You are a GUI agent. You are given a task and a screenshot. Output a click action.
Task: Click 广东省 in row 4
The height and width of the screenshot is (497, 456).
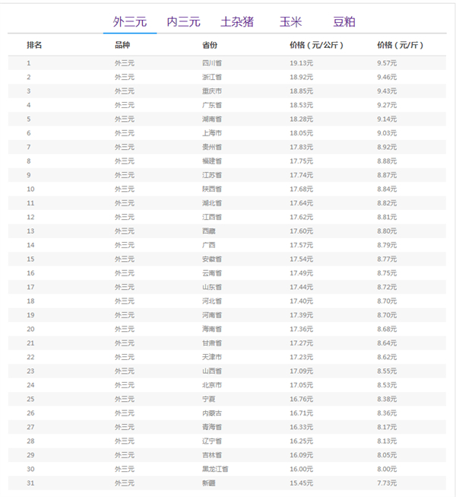[x=212, y=105]
